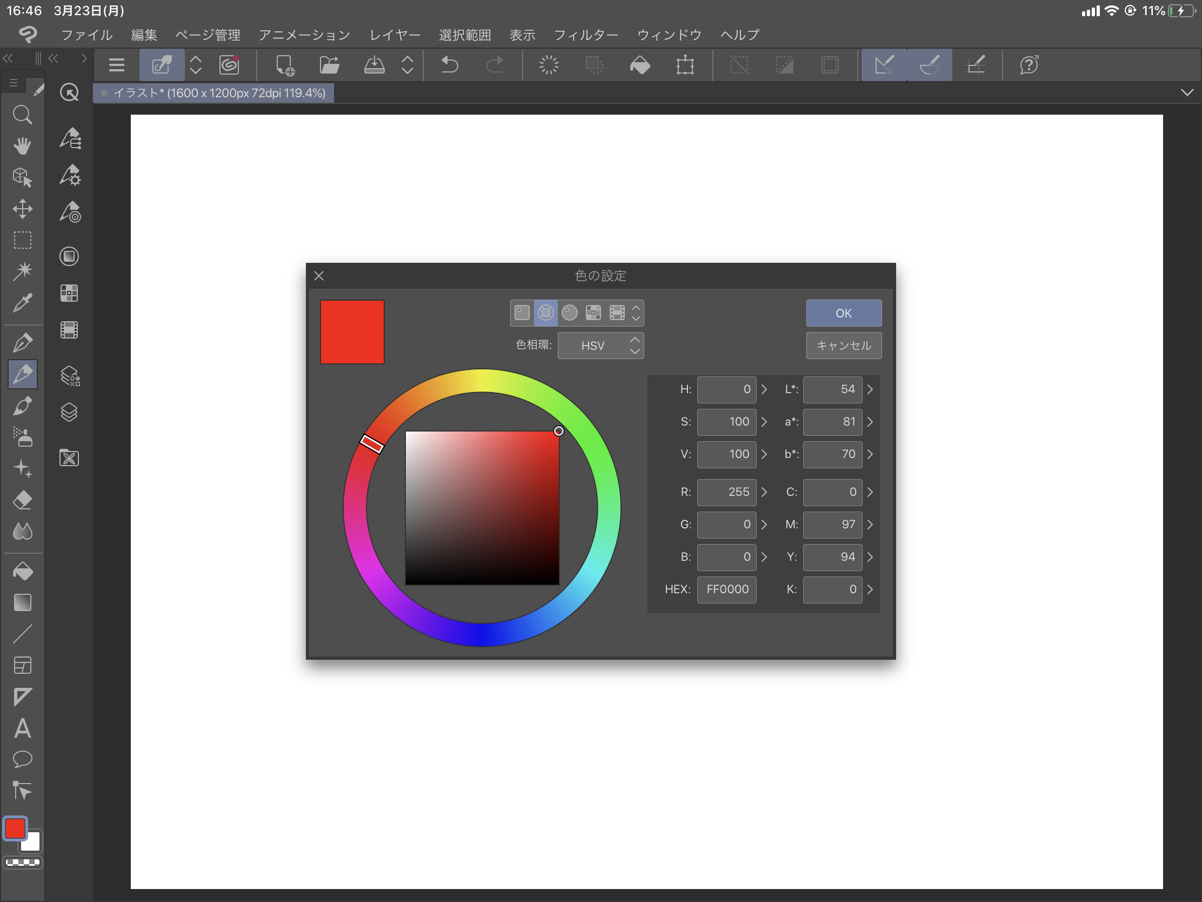
Task: Expand the arrow next to the H value
Action: coord(764,389)
